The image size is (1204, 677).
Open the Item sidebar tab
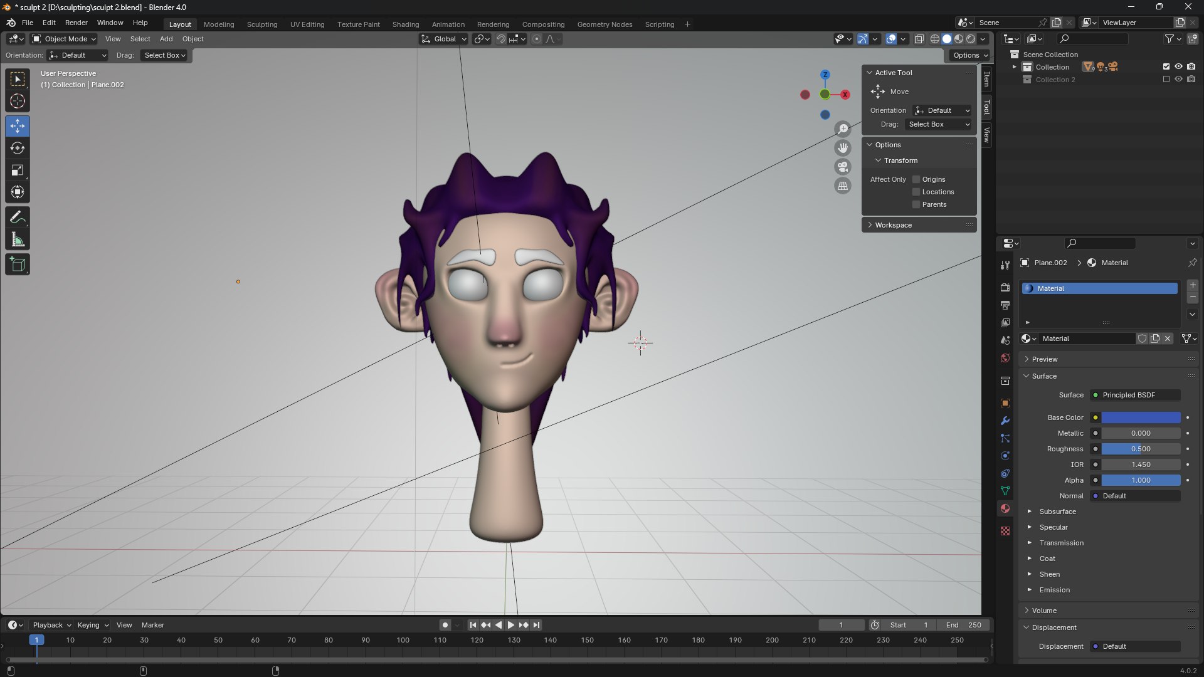[x=986, y=78]
